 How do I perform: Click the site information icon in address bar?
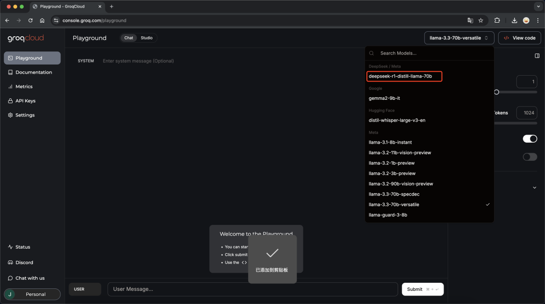pyautogui.click(x=56, y=21)
